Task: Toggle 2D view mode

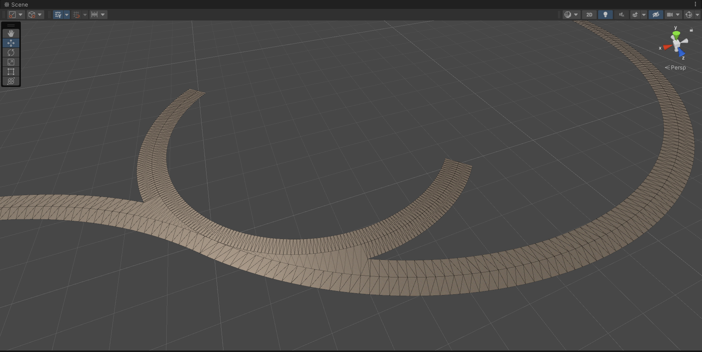Action: click(589, 15)
